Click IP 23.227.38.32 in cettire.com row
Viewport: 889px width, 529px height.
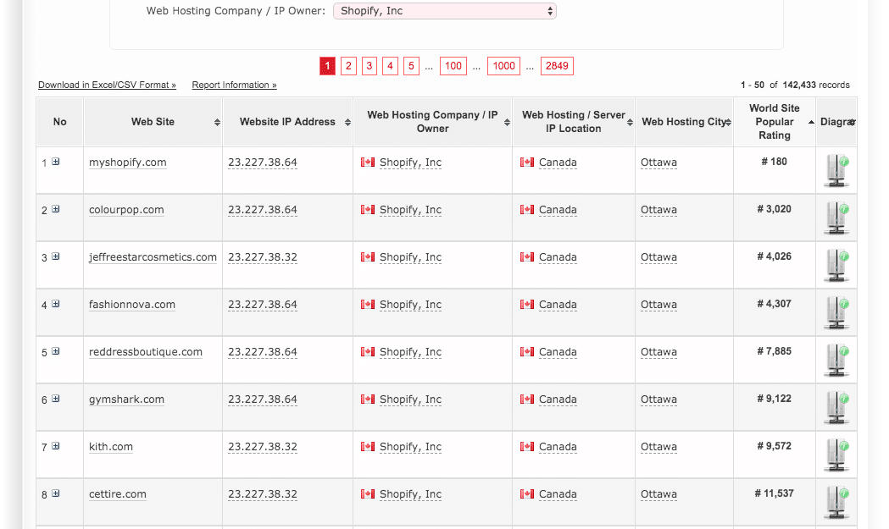pyautogui.click(x=263, y=494)
